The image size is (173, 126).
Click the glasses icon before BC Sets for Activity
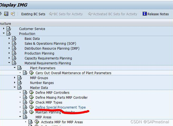pos(51,14)
